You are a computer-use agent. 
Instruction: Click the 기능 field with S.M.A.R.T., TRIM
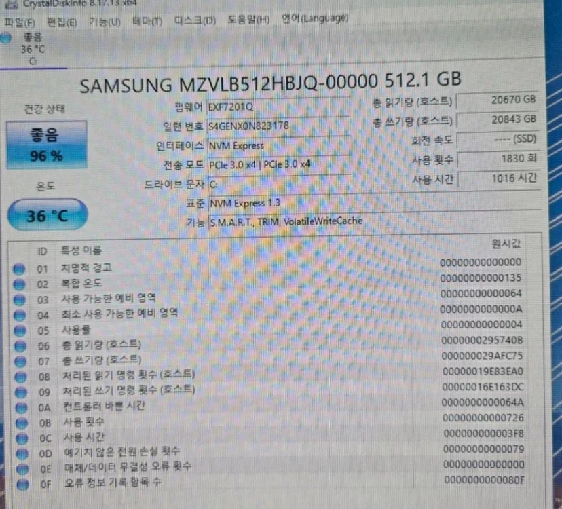(x=374, y=221)
